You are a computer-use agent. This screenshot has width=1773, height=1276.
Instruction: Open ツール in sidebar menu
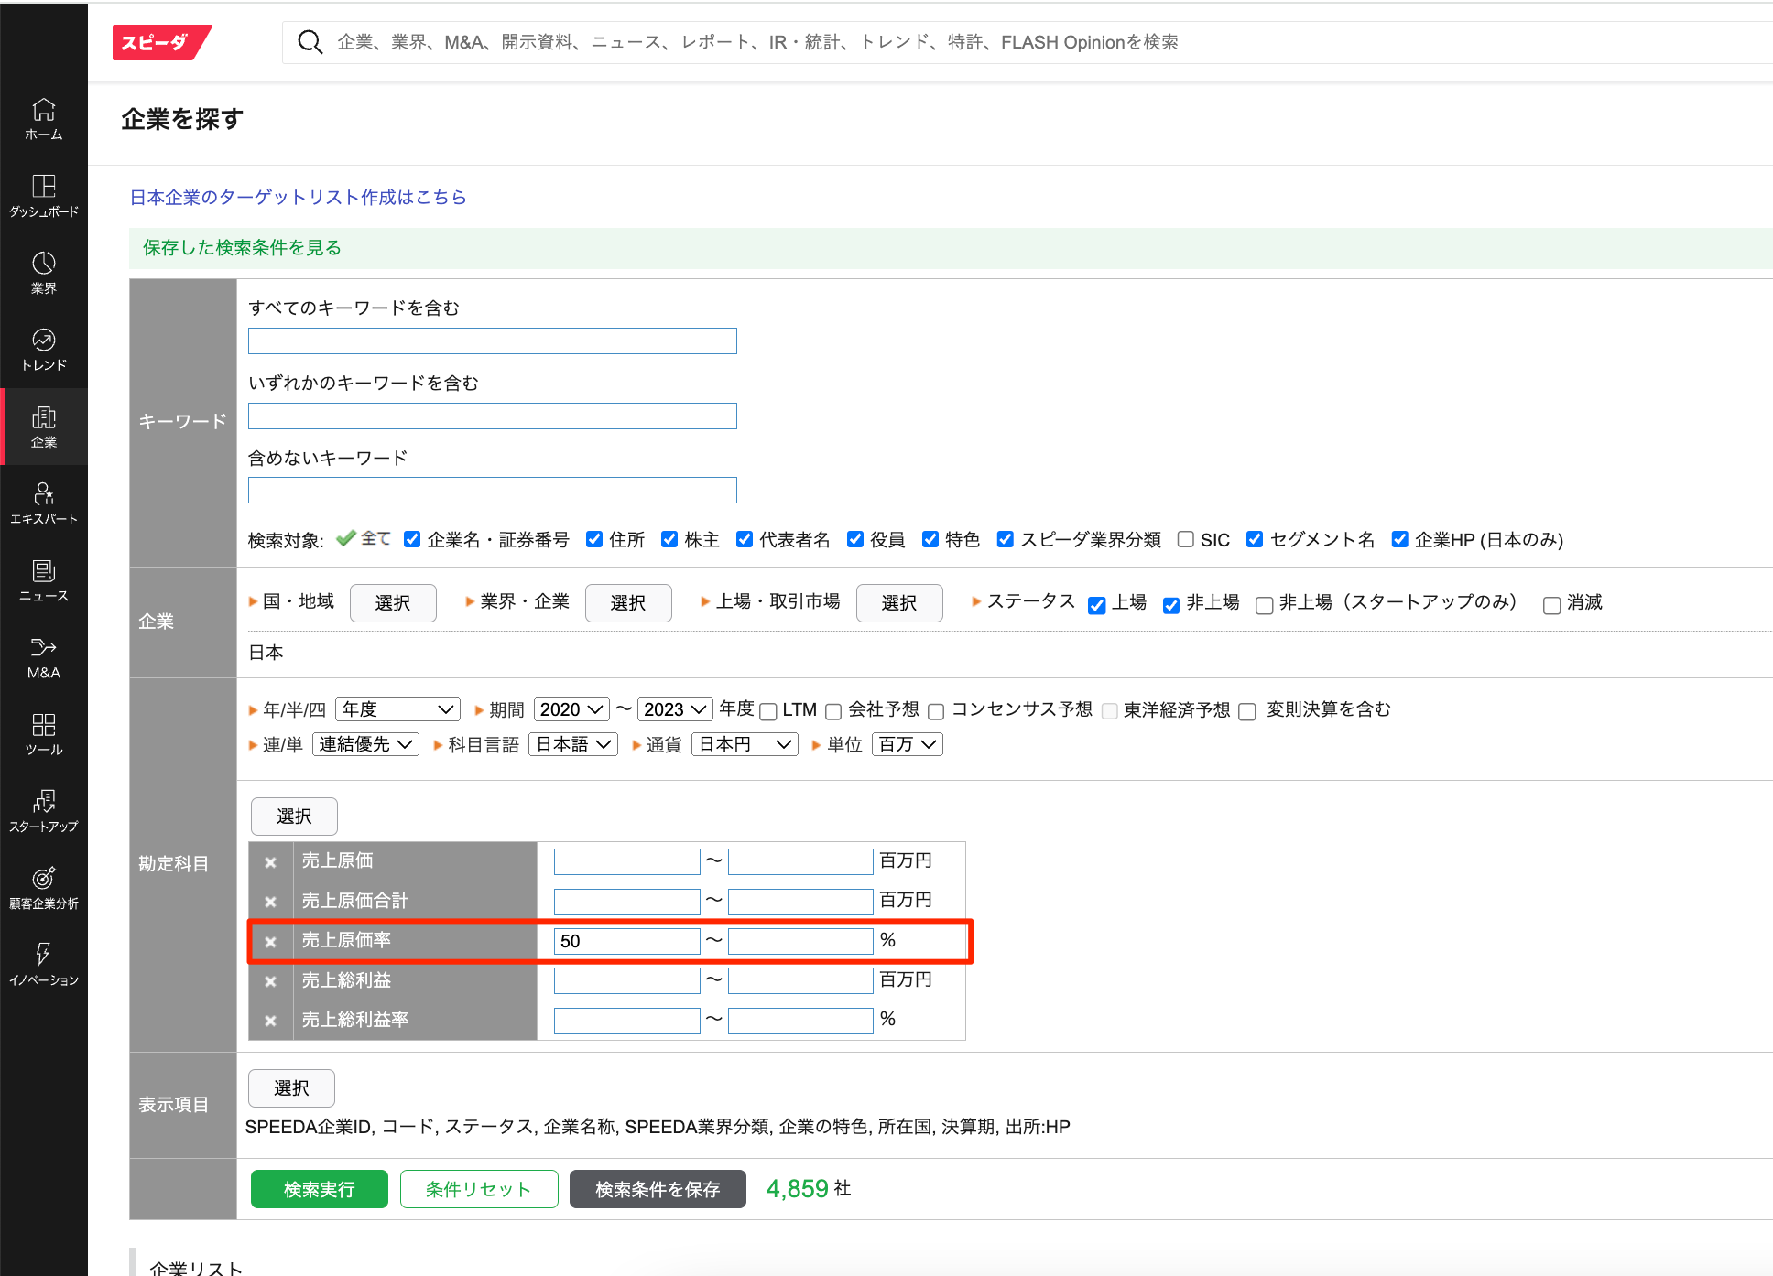(43, 734)
